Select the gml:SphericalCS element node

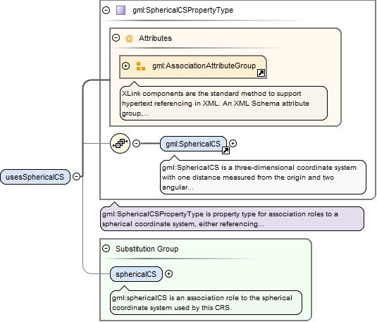pos(193,144)
